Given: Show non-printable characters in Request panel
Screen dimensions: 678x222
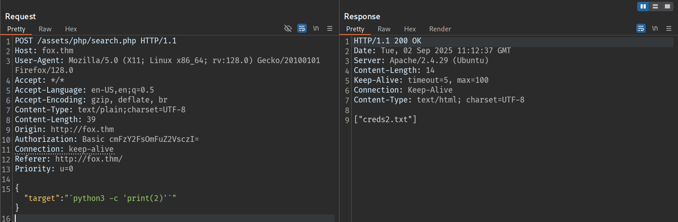Looking at the screenshot, I should click(316, 28).
